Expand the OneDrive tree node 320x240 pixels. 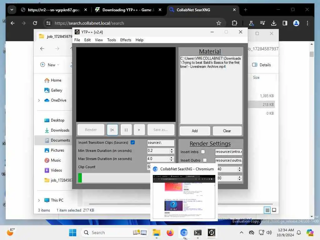[x=39, y=100]
